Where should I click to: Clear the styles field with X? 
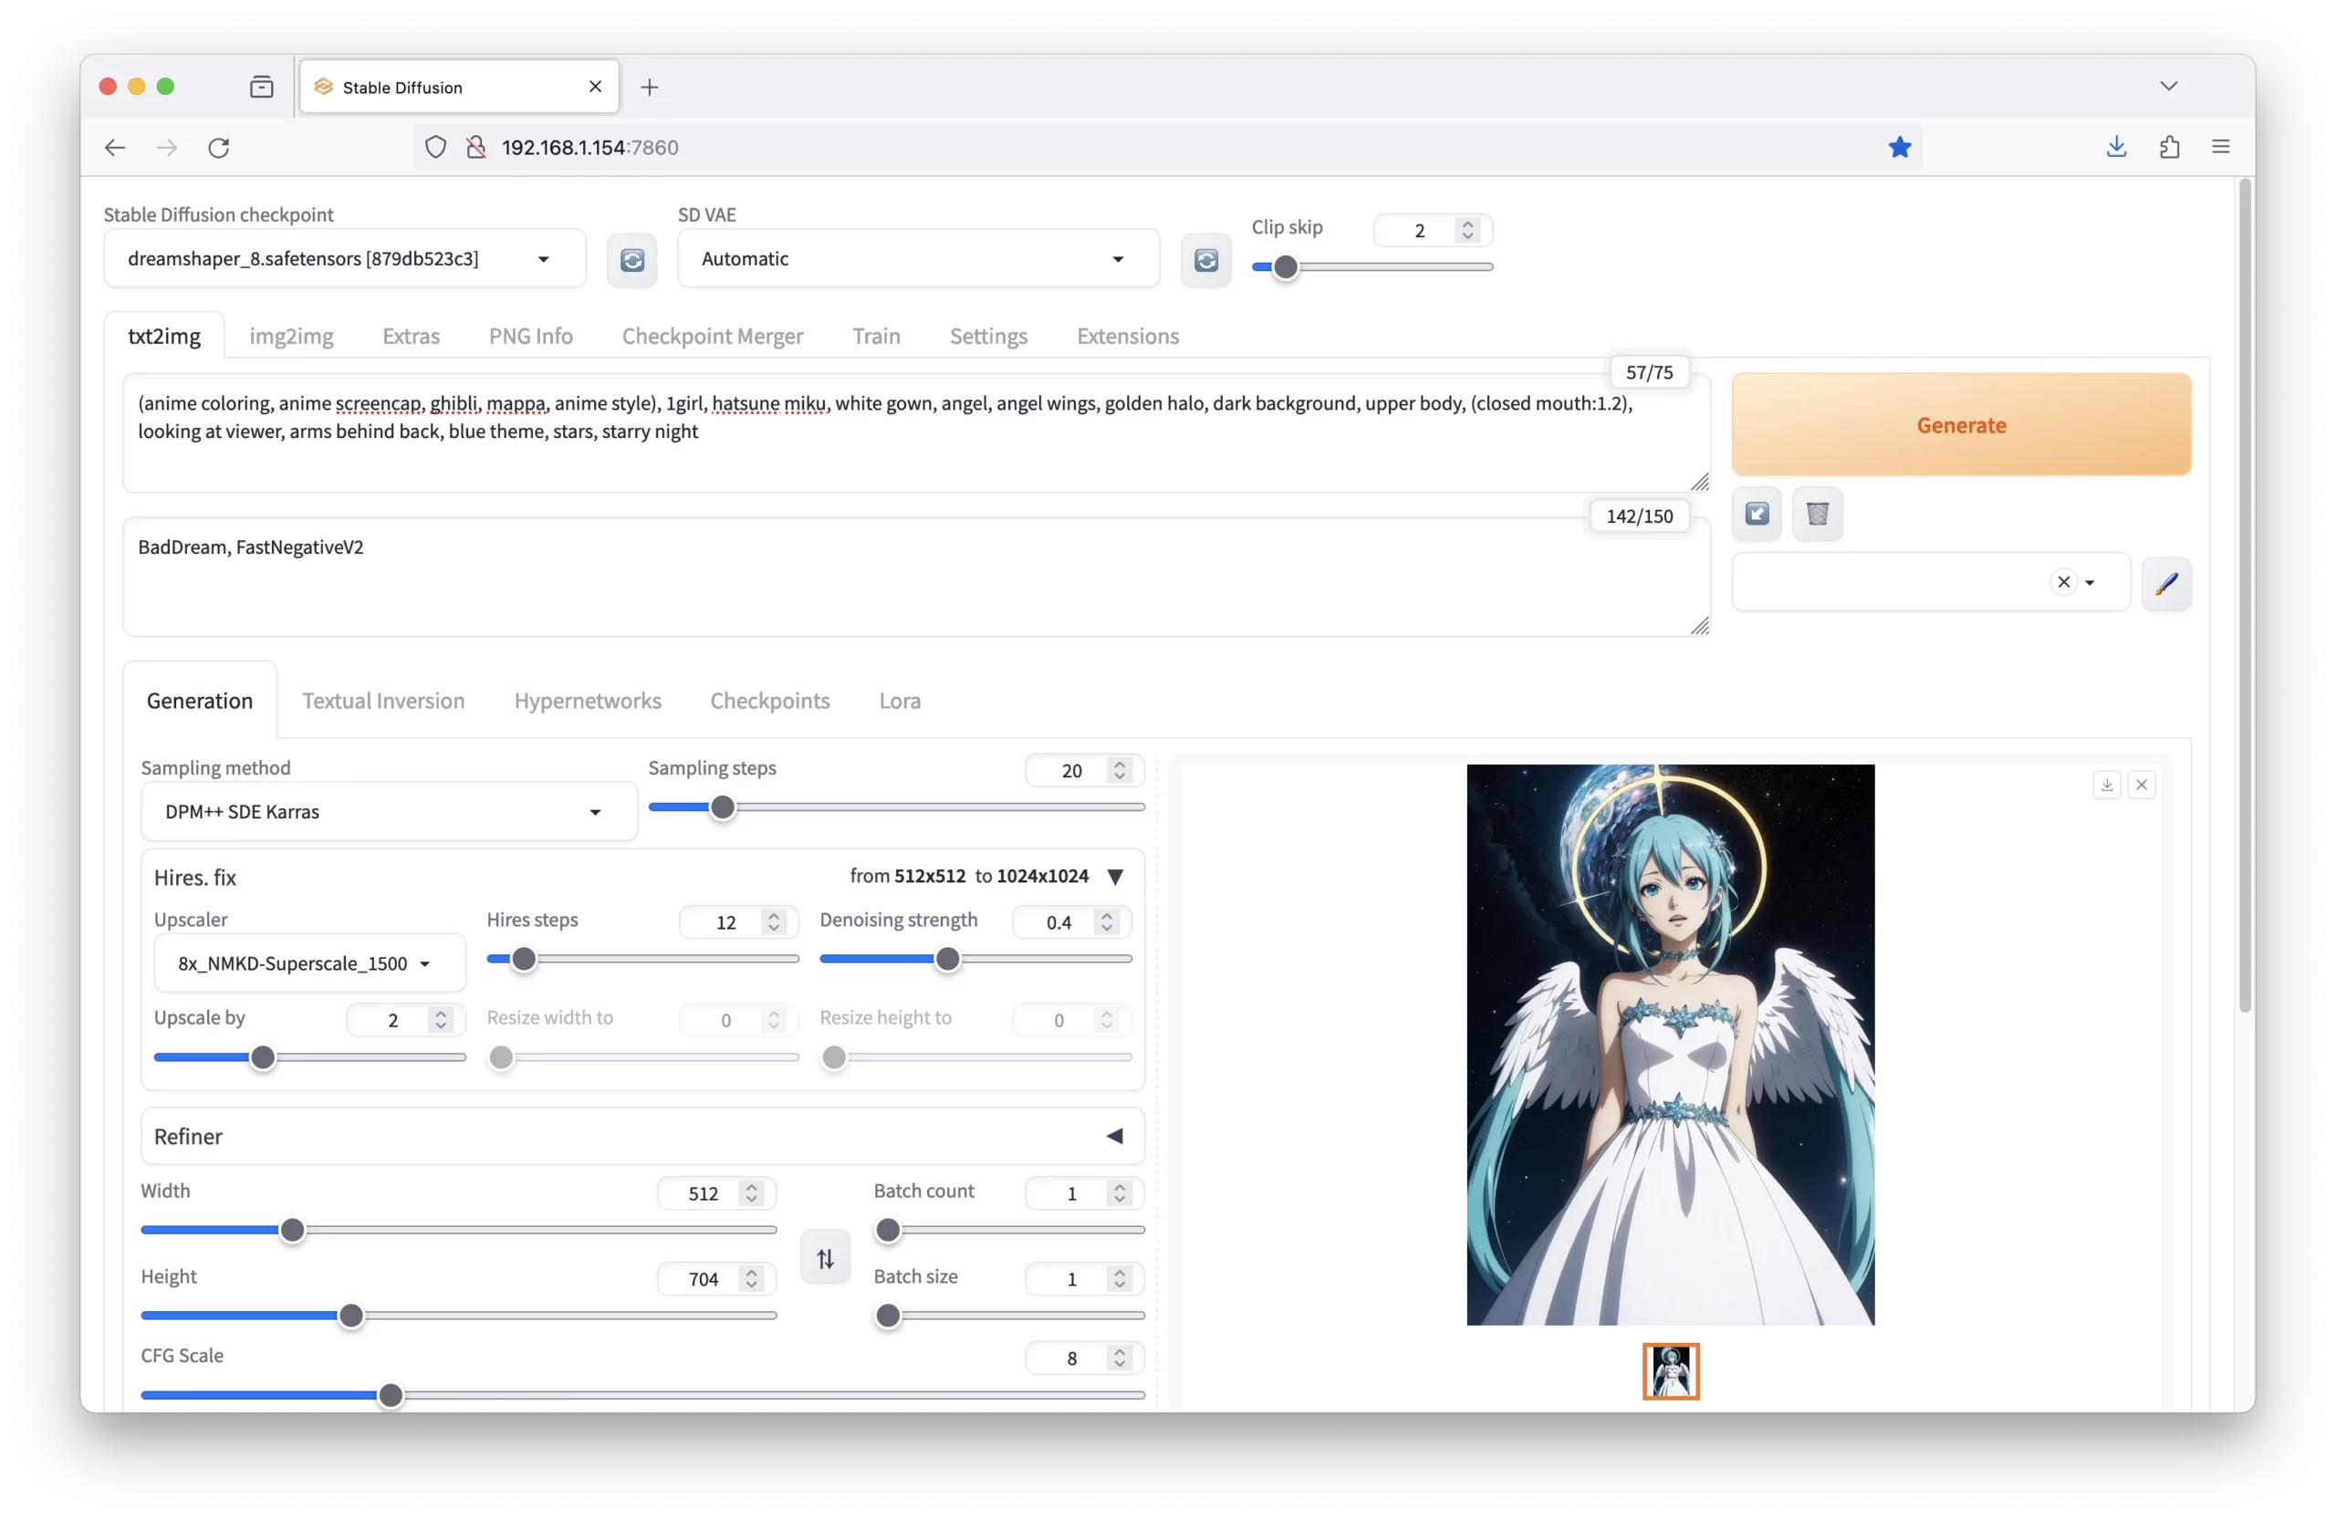2063,582
